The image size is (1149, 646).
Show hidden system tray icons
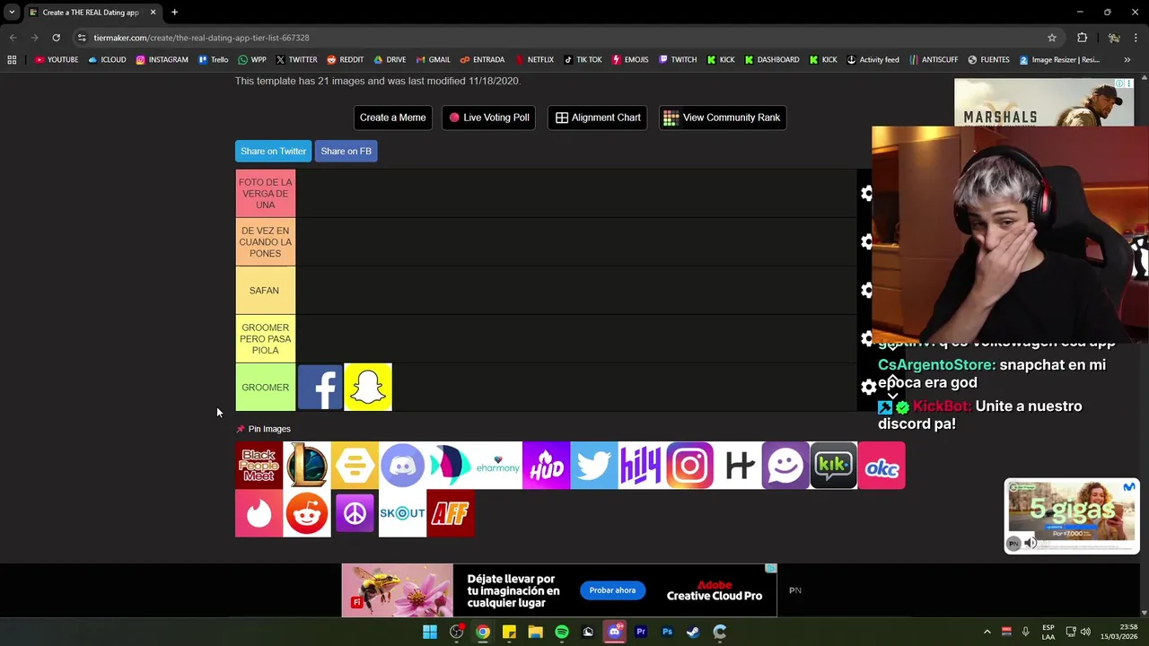987,632
